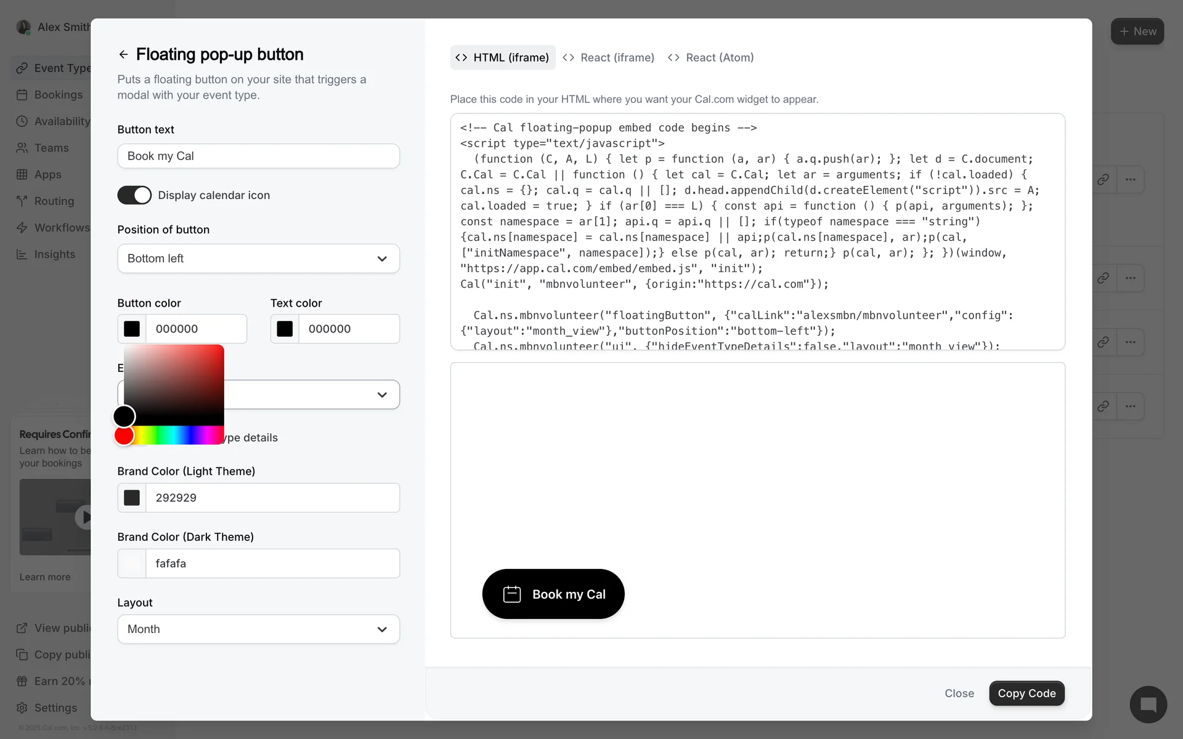Open the chat support bubble icon

(x=1148, y=705)
